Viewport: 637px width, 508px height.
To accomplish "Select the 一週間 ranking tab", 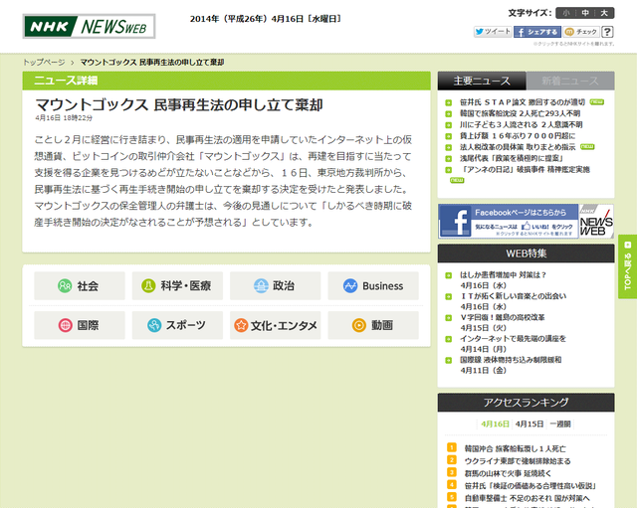I will [x=560, y=424].
